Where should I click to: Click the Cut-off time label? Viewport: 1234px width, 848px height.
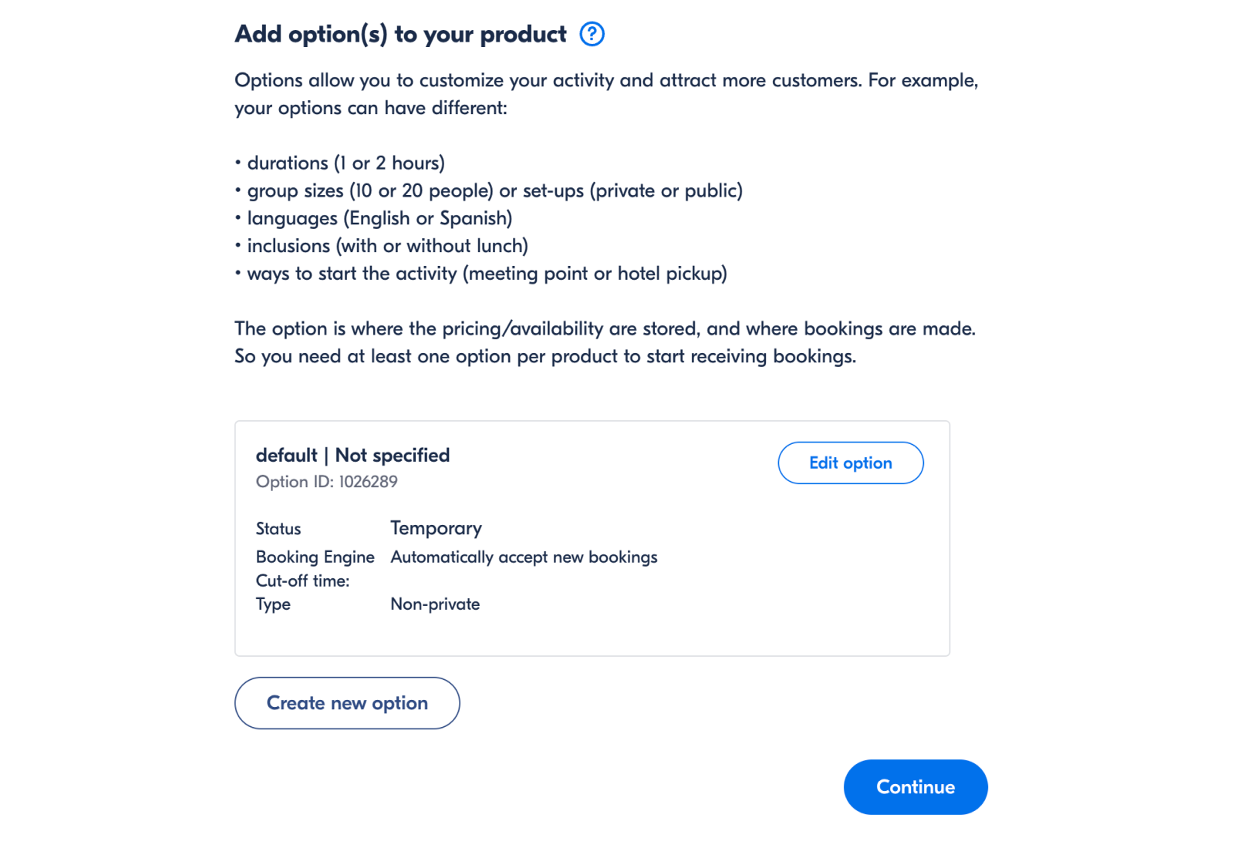(304, 580)
